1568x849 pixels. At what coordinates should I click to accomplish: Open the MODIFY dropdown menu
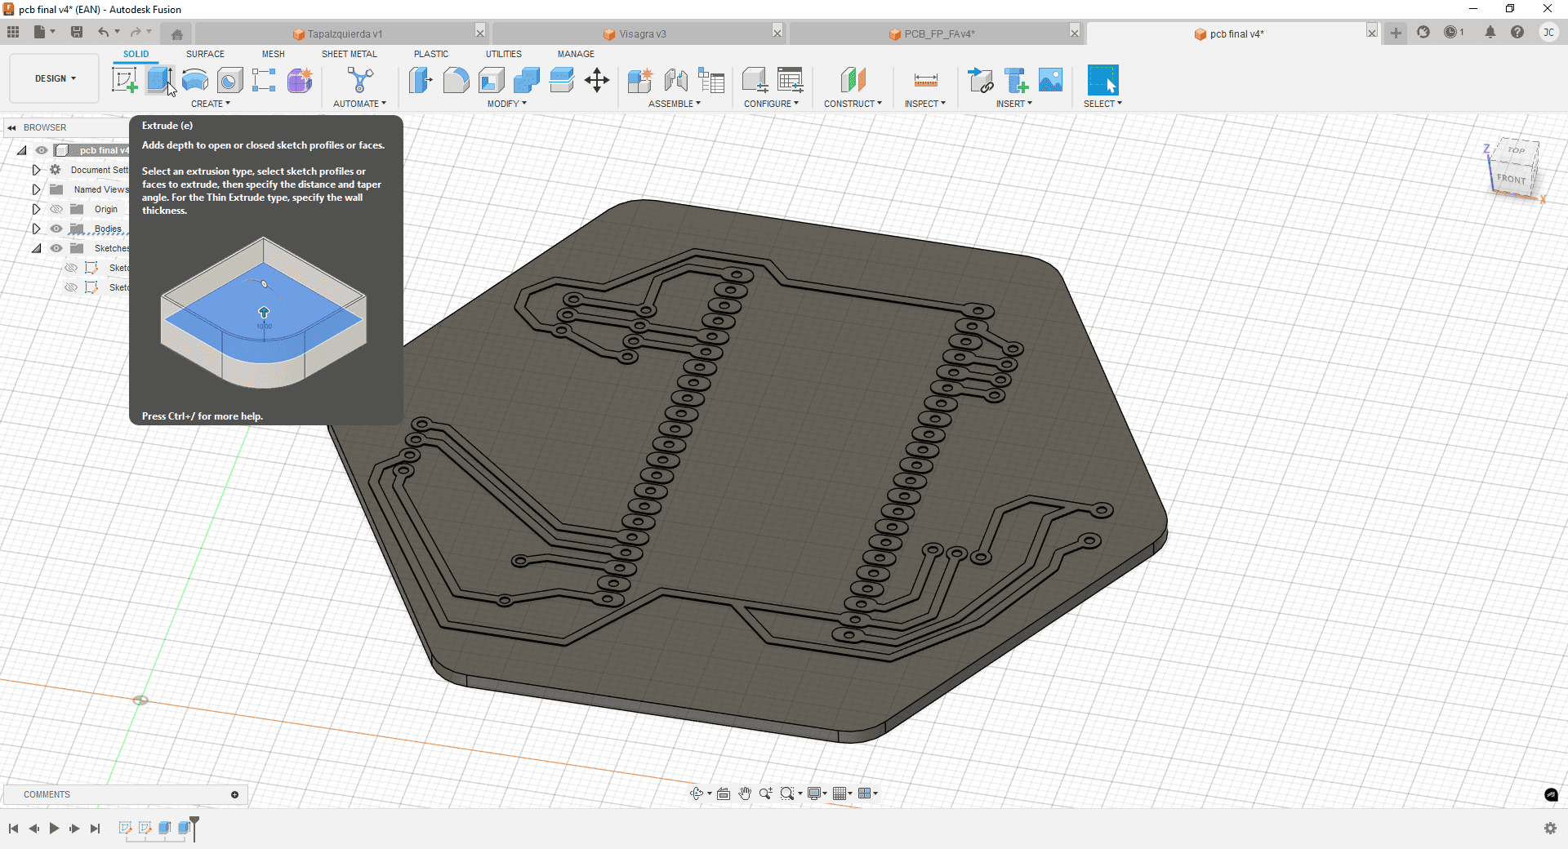pos(507,104)
